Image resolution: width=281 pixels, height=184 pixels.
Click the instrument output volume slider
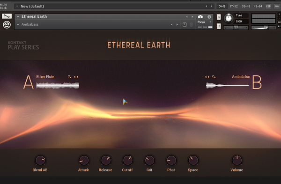point(263,28)
